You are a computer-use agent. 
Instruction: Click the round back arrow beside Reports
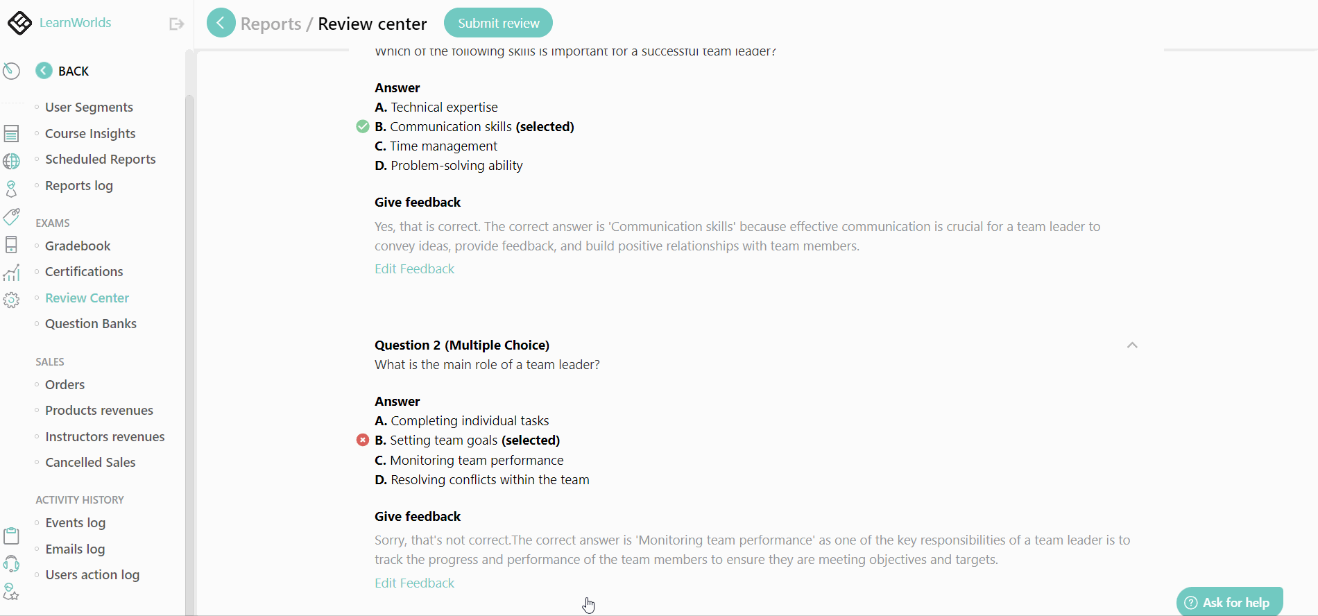pos(221,23)
